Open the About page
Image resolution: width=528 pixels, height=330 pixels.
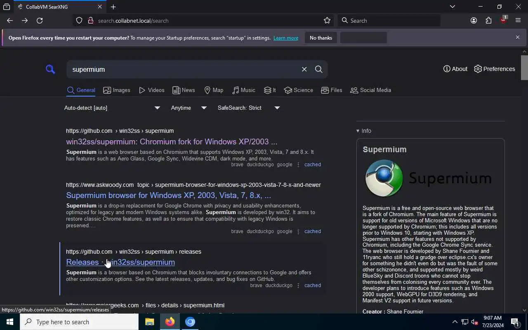point(455,69)
